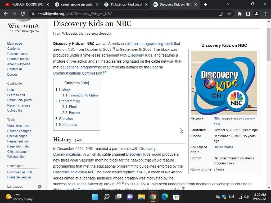Jump to 2.1 Final in contents

(x=70, y=107)
